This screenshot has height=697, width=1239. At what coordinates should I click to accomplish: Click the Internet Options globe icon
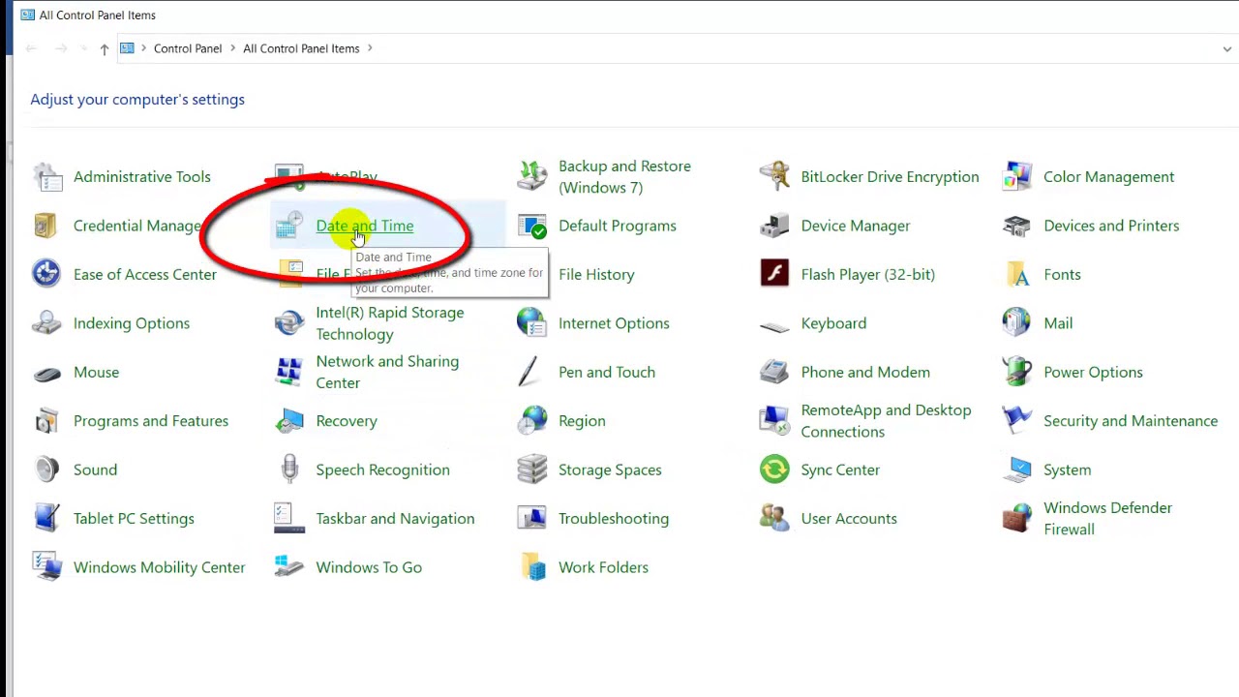pyautogui.click(x=531, y=323)
